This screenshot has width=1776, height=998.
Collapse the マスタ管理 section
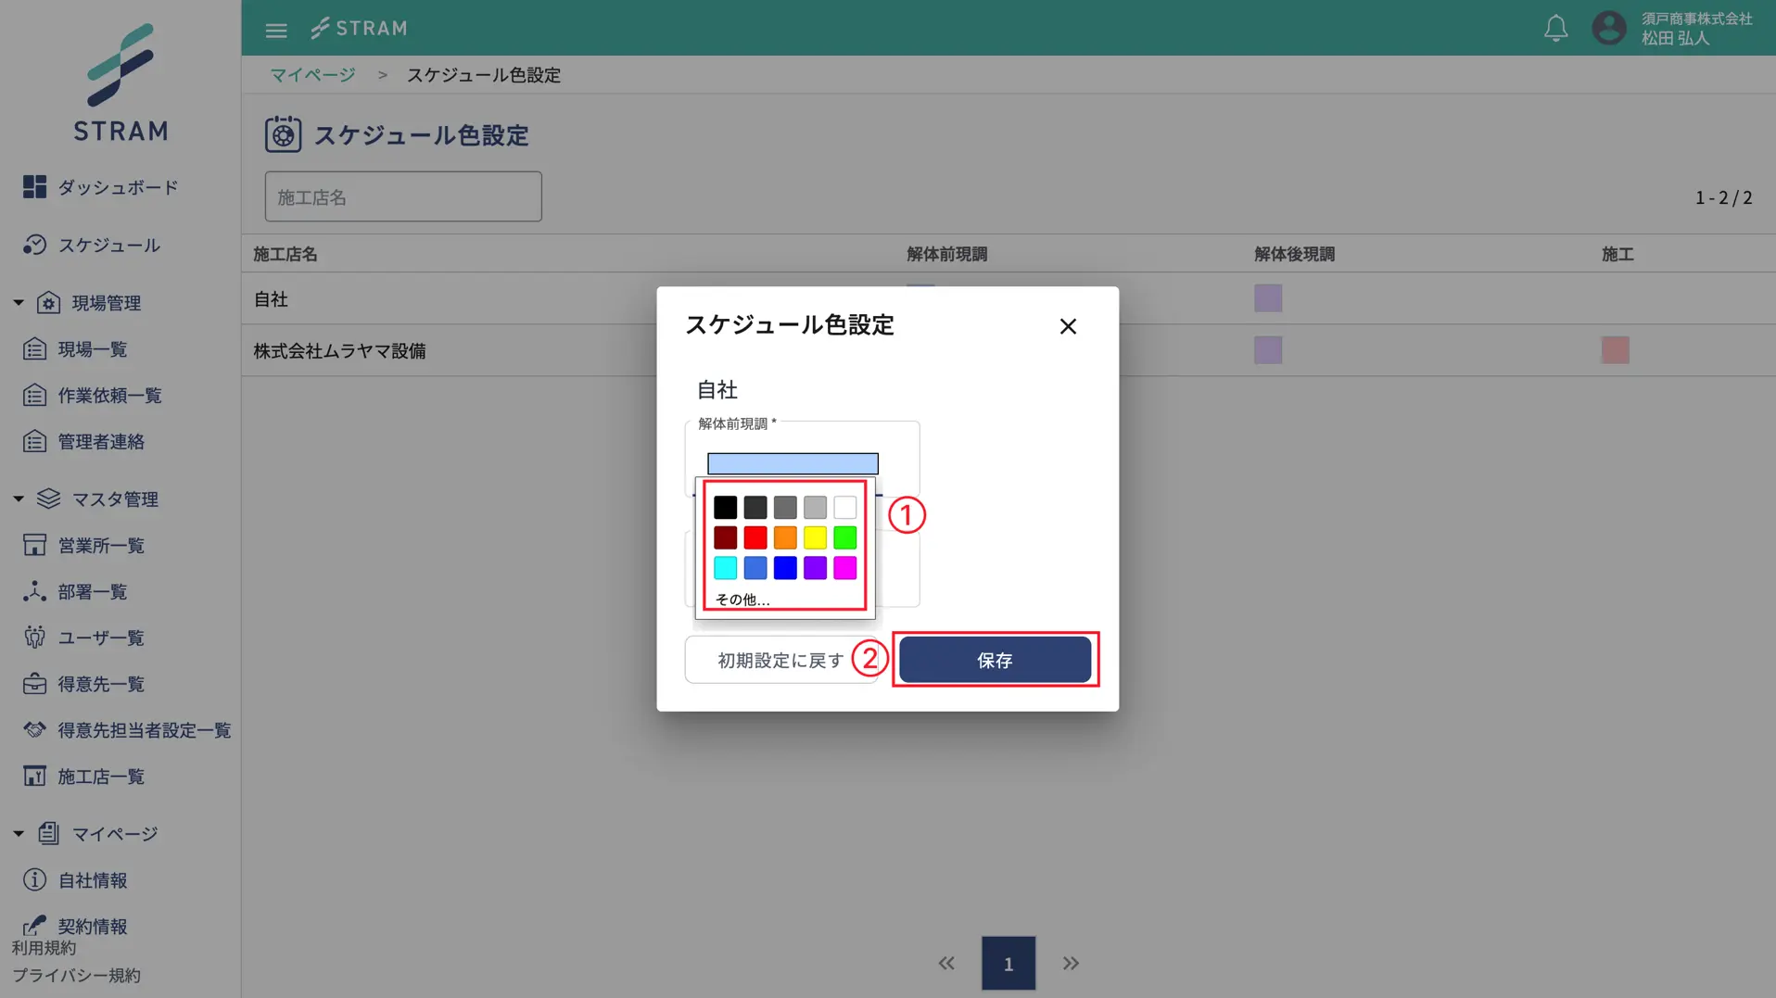click(17, 499)
